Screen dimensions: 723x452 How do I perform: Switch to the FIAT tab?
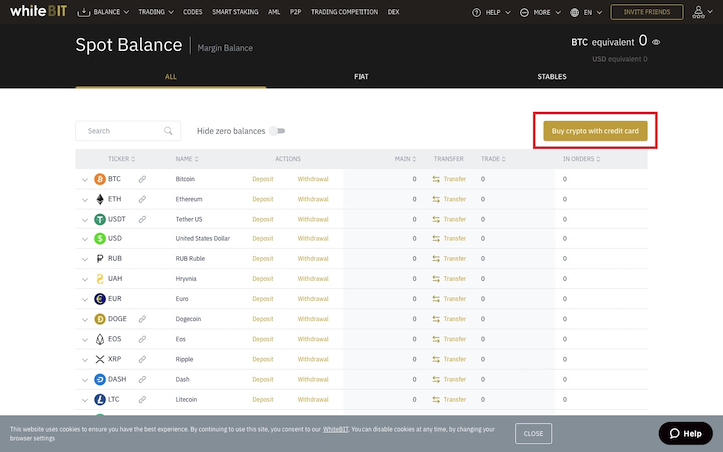pos(361,77)
